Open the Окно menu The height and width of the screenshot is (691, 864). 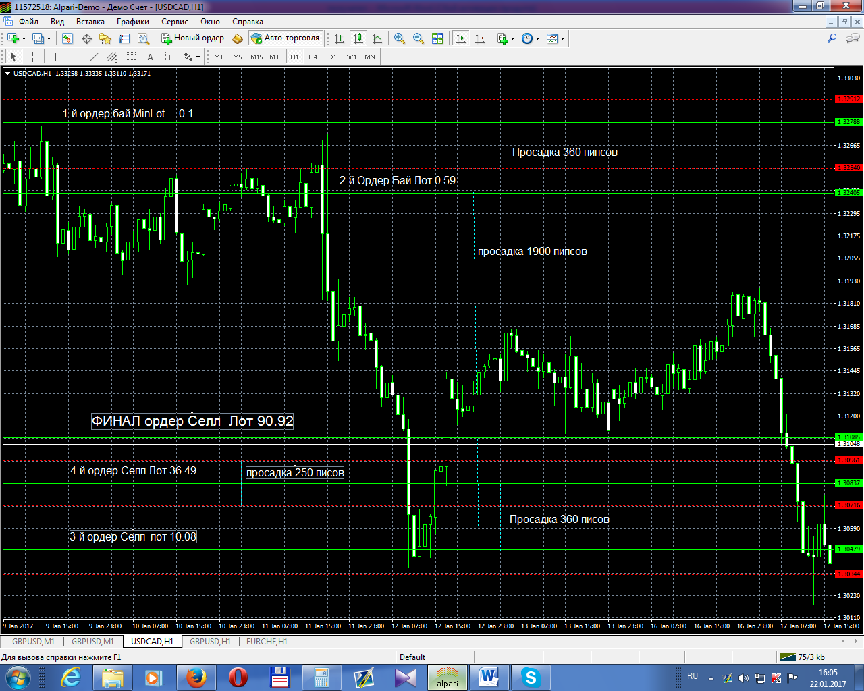pos(210,22)
